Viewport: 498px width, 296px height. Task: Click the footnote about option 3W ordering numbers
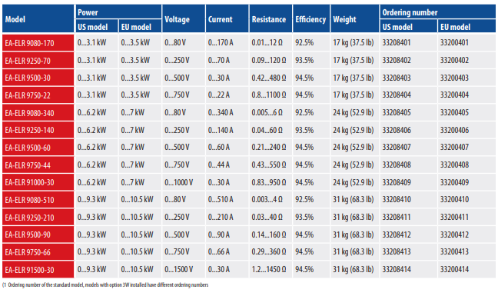[105, 285]
